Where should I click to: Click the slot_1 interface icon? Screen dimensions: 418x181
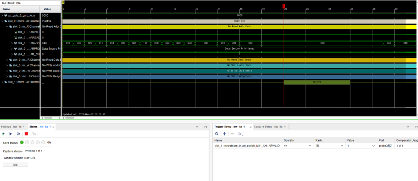click(x=6, y=82)
